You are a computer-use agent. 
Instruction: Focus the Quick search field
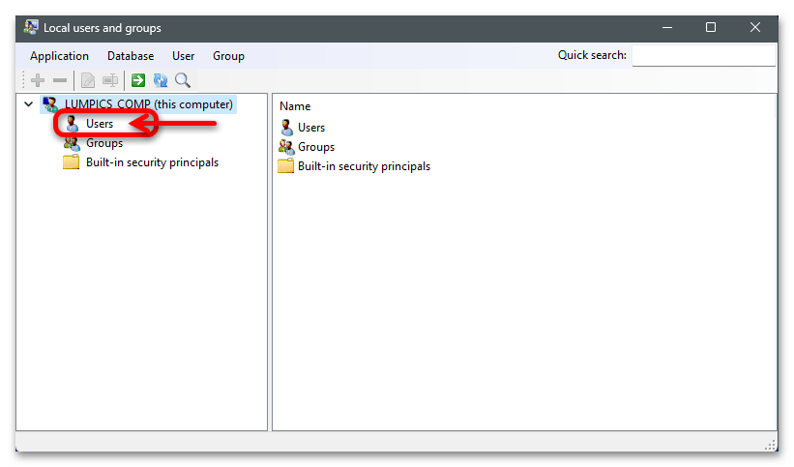point(704,56)
